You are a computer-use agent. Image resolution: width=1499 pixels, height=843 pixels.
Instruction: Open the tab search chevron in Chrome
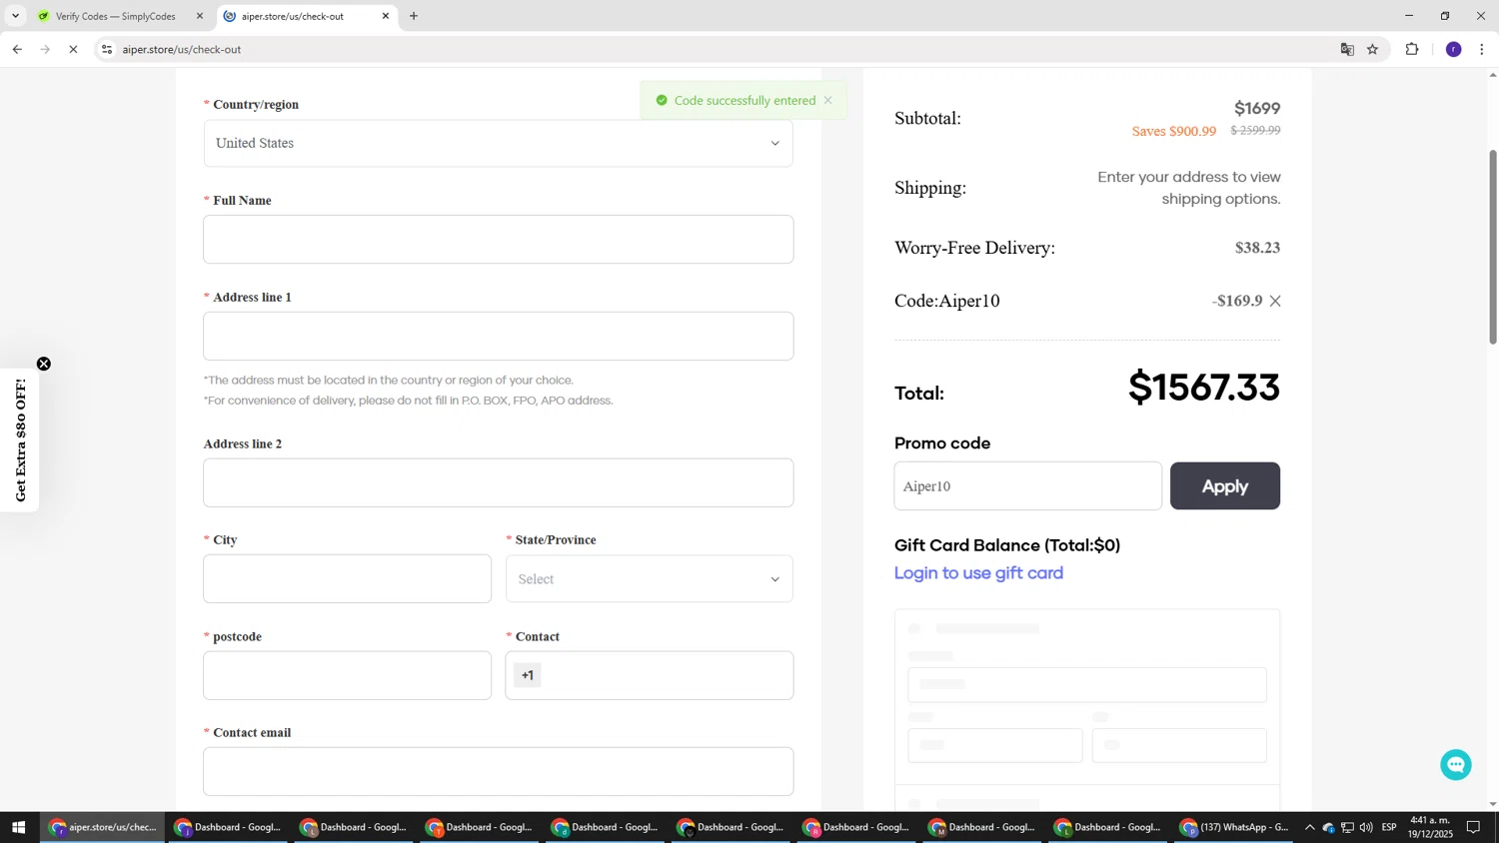pos(15,16)
